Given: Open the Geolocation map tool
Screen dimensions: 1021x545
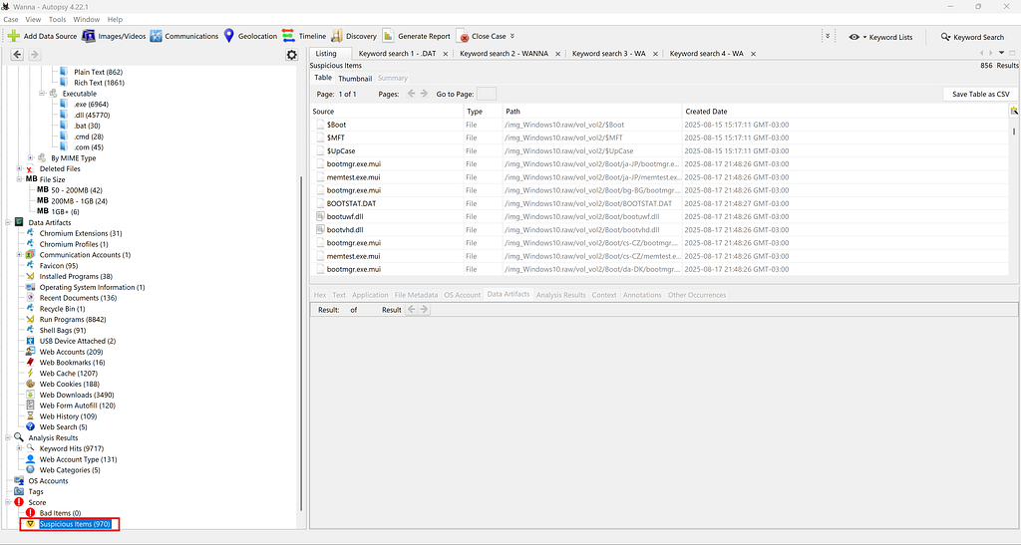Looking at the screenshot, I should [x=250, y=36].
